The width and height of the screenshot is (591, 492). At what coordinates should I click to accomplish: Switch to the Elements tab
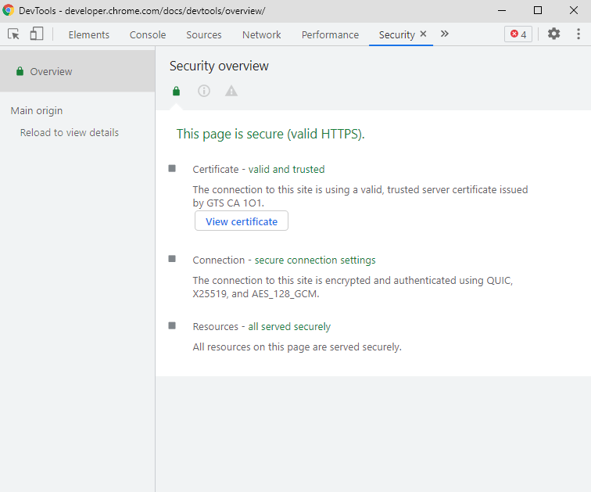pos(89,34)
